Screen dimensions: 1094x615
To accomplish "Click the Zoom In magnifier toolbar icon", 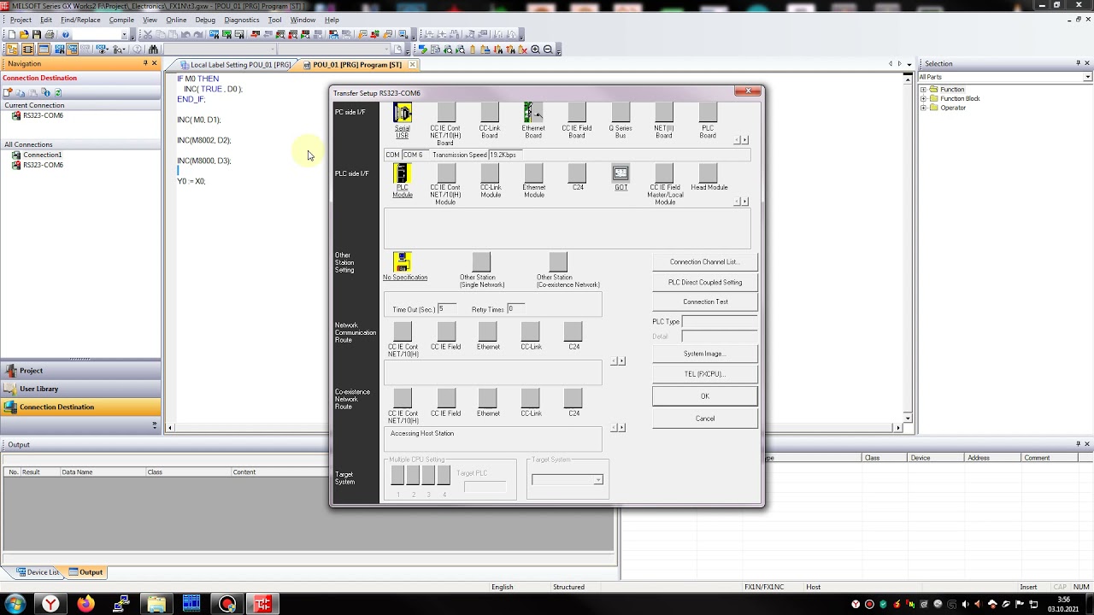I will coord(535,50).
